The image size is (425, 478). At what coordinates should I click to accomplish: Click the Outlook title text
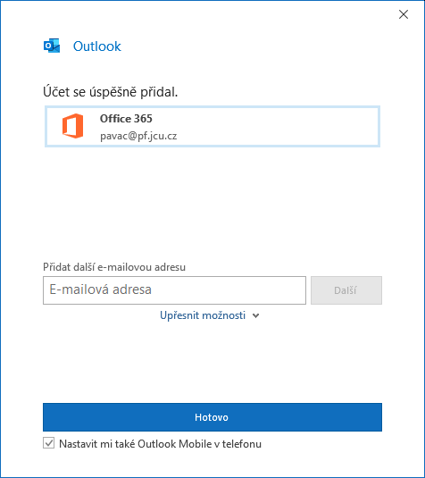pyautogui.click(x=97, y=46)
